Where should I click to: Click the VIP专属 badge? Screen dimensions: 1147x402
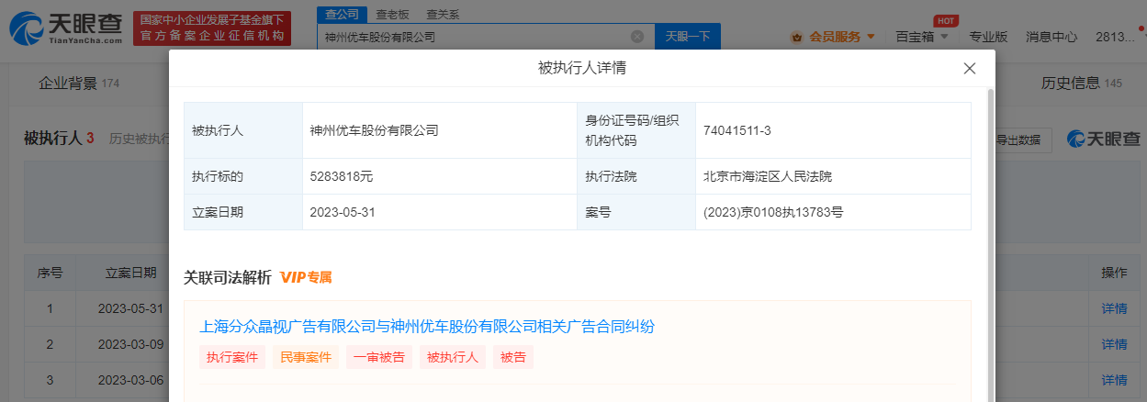pos(306,277)
